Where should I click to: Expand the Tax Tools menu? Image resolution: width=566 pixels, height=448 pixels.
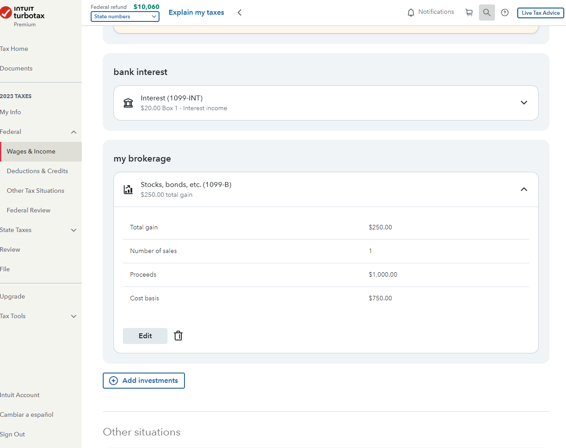click(x=74, y=316)
